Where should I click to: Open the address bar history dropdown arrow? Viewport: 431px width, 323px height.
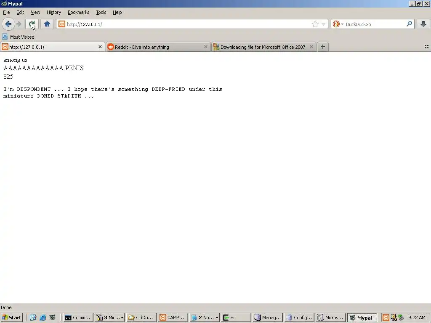tap(324, 24)
